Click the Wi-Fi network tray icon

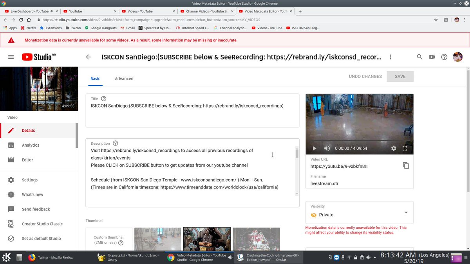tap(349, 257)
